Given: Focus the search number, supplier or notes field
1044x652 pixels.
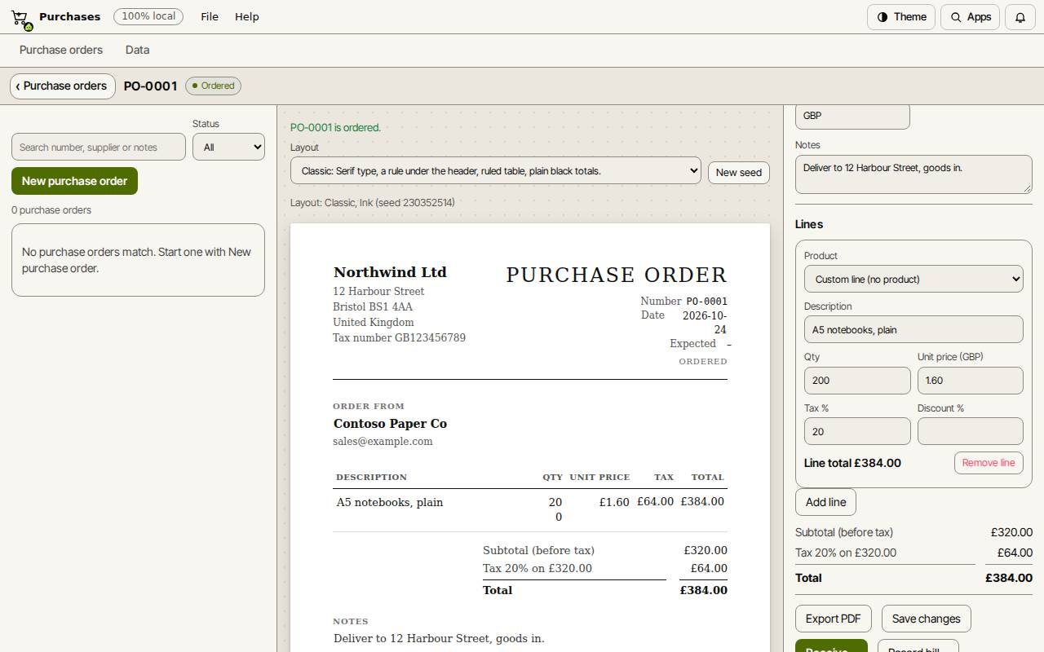Looking at the screenshot, I should click(99, 147).
